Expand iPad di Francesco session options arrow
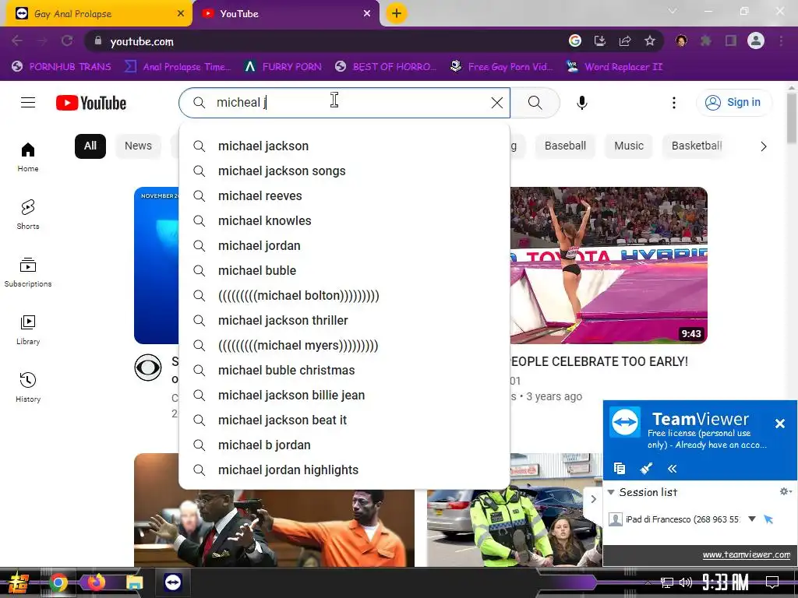The height and width of the screenshot is (598, 798). 752,519
